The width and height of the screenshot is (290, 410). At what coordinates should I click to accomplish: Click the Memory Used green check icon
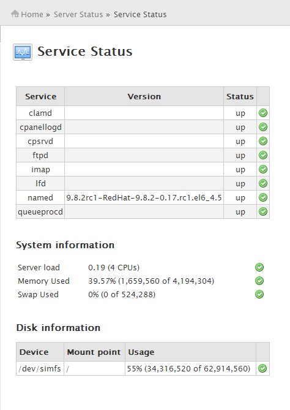click(259, 281)
